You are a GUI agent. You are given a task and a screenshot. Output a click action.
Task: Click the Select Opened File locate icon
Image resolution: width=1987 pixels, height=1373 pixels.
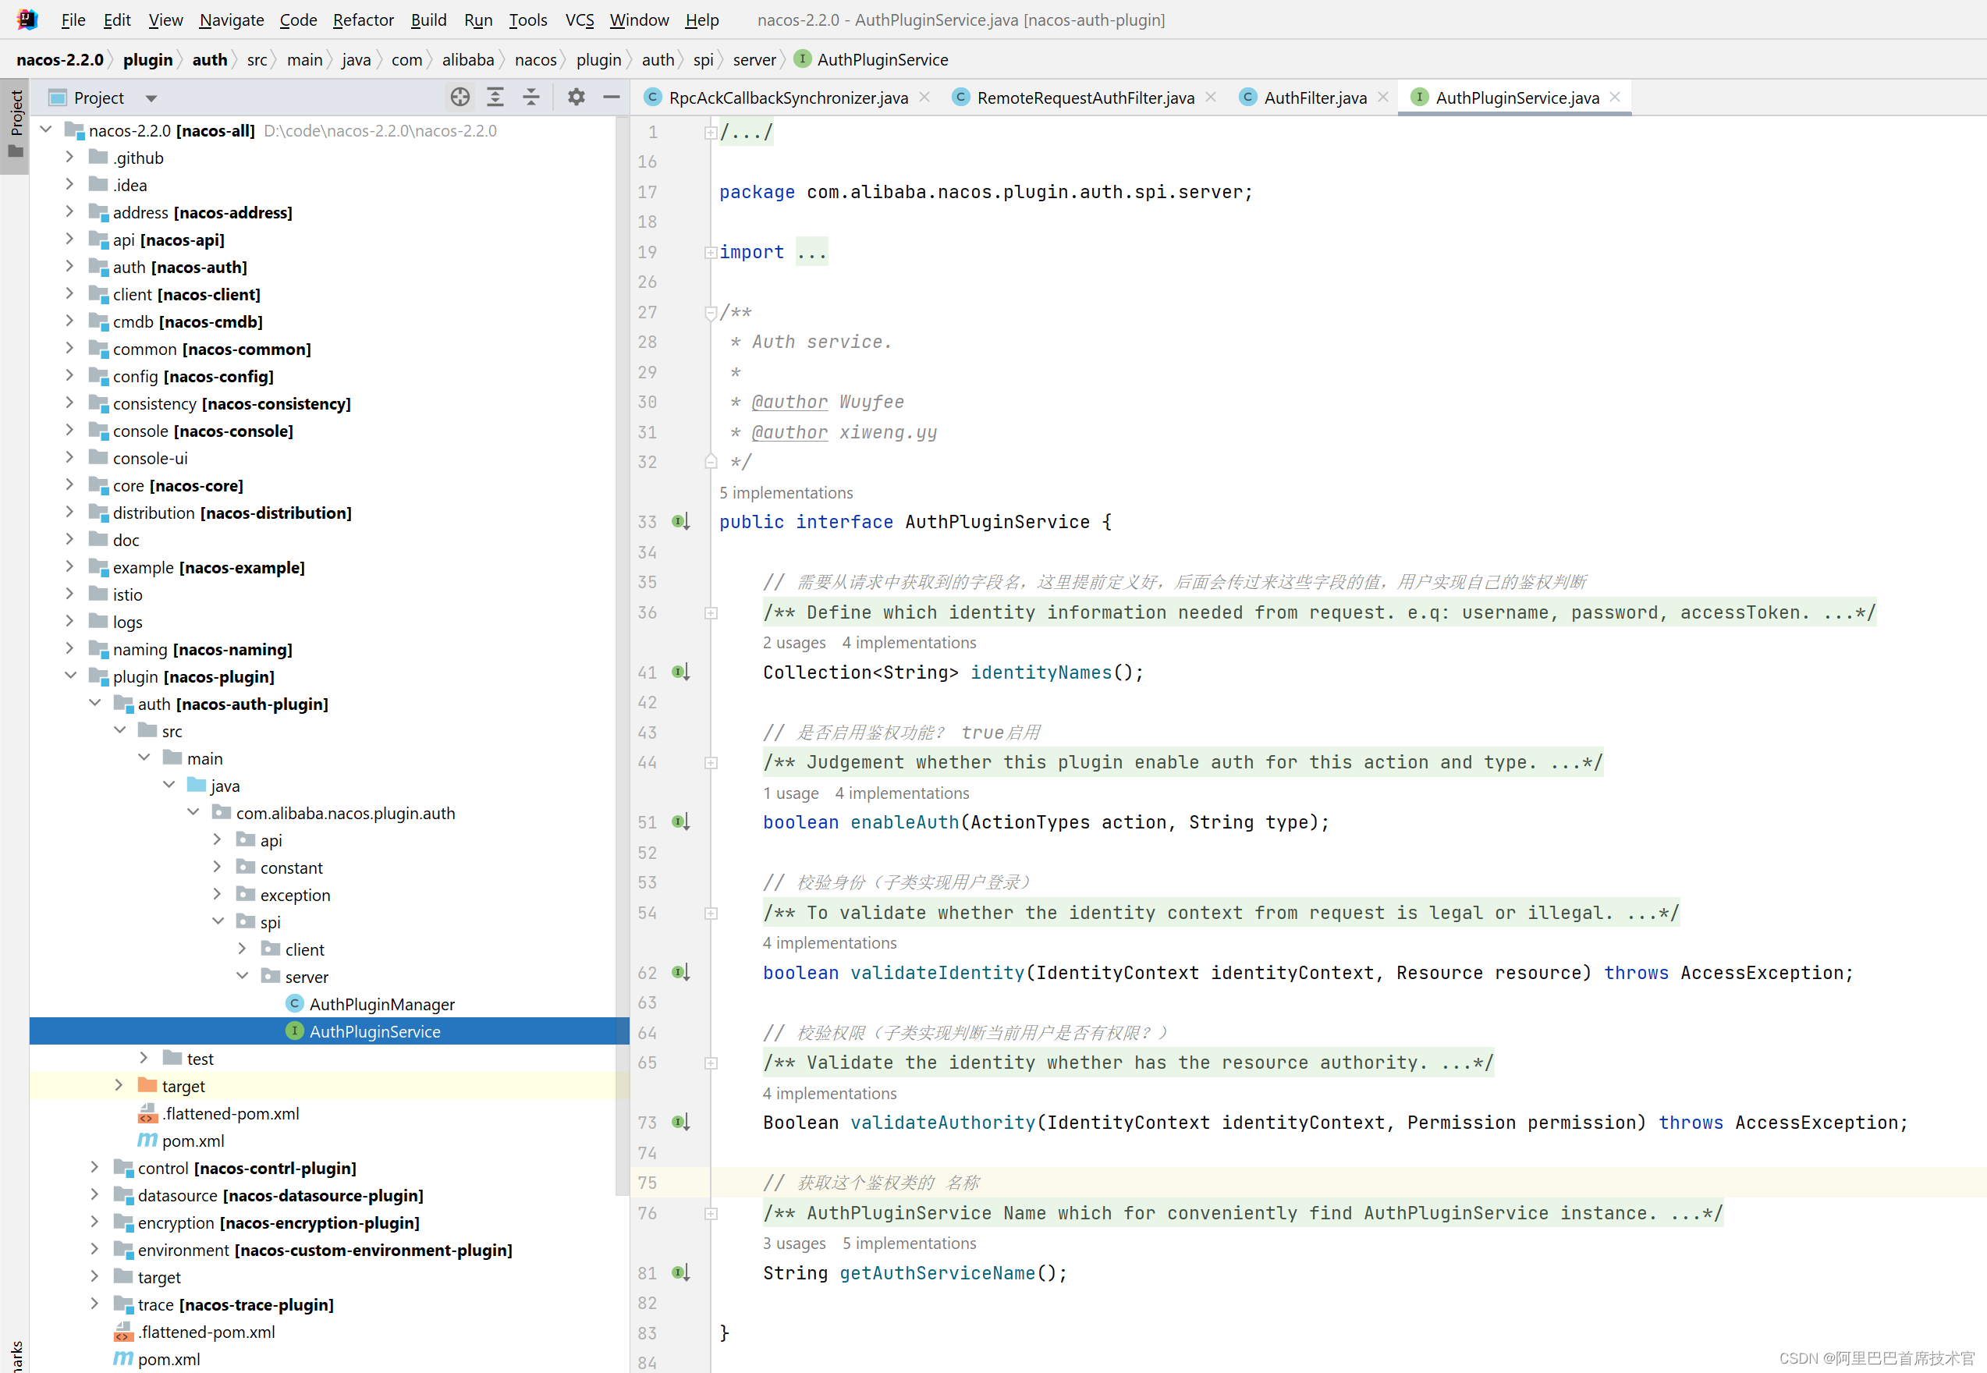click(460, 98)
